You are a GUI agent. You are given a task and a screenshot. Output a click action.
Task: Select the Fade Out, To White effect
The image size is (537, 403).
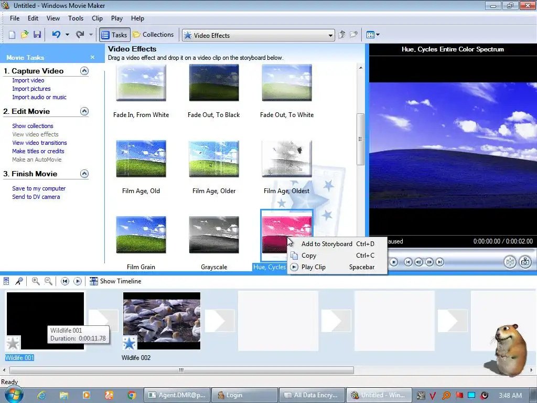tap(287, 83)
